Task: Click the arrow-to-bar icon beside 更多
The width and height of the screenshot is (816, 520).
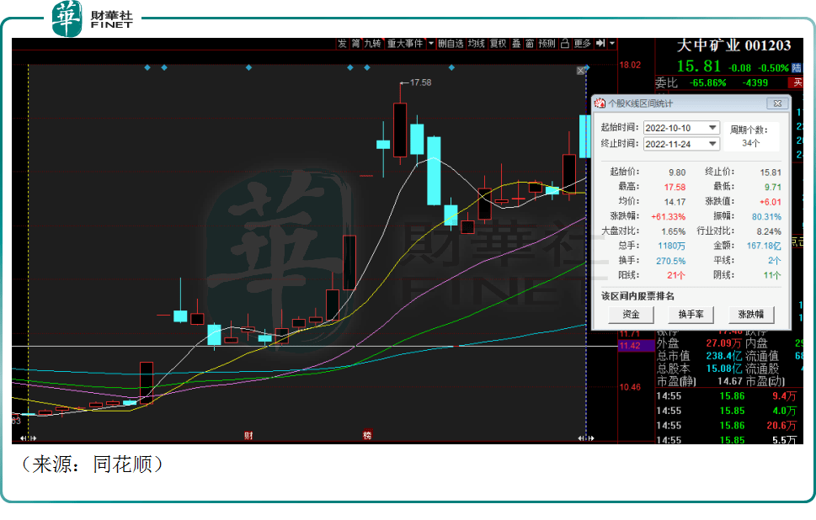Action: (601, 44)
